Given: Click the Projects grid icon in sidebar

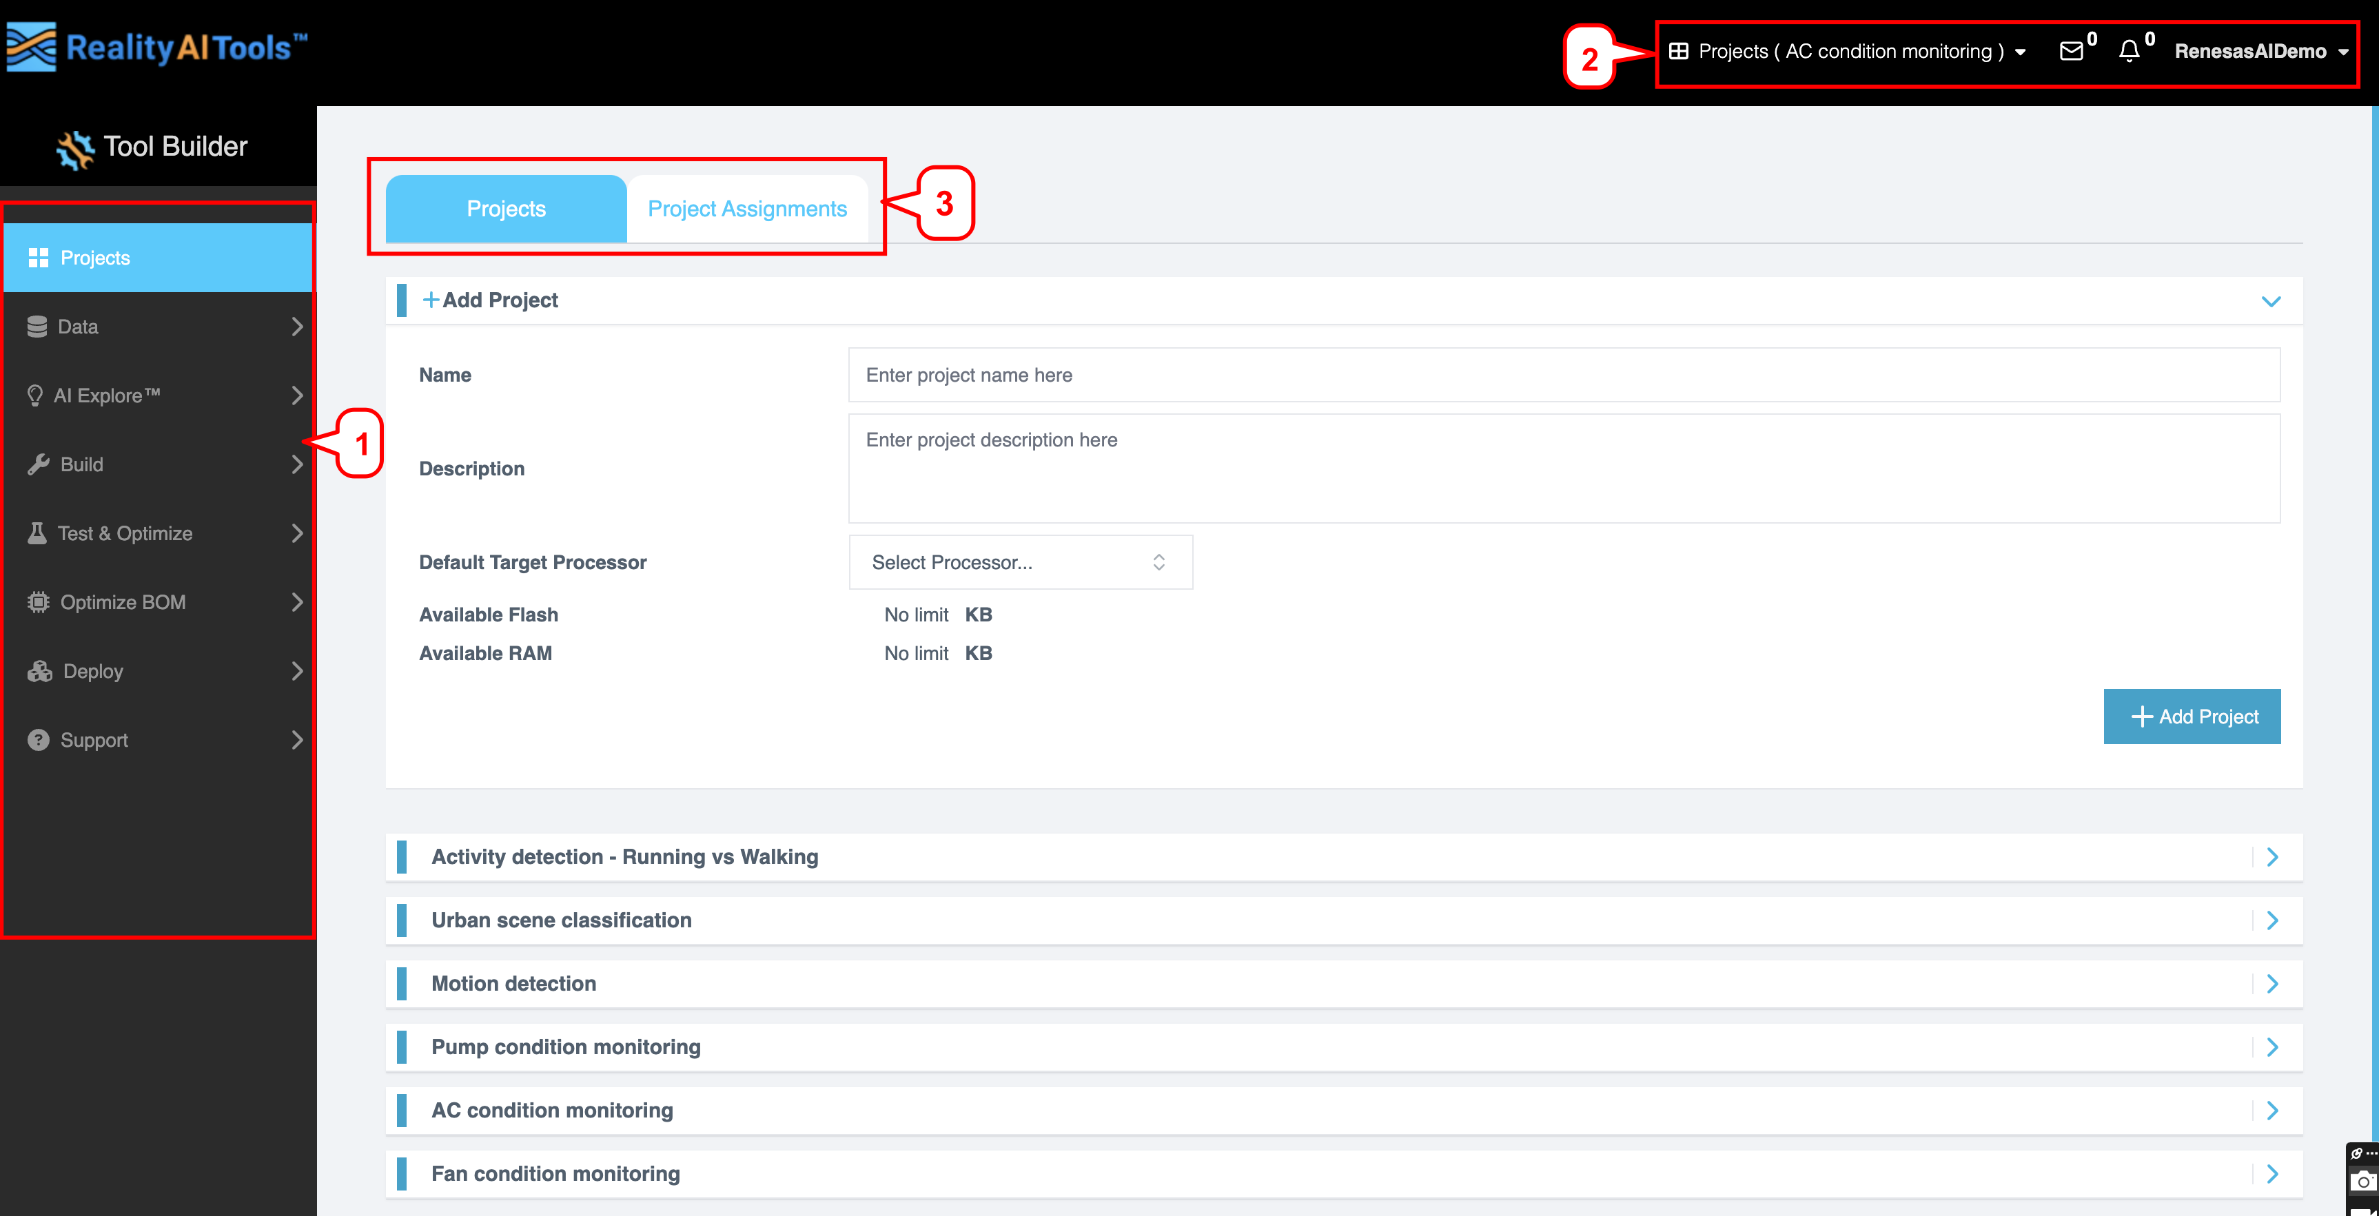Looking at the screenshot, I should (39, 258).
